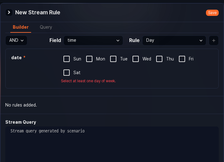Click inside the Stream Query text area
The image size is (224, 162).
point(112,143)
